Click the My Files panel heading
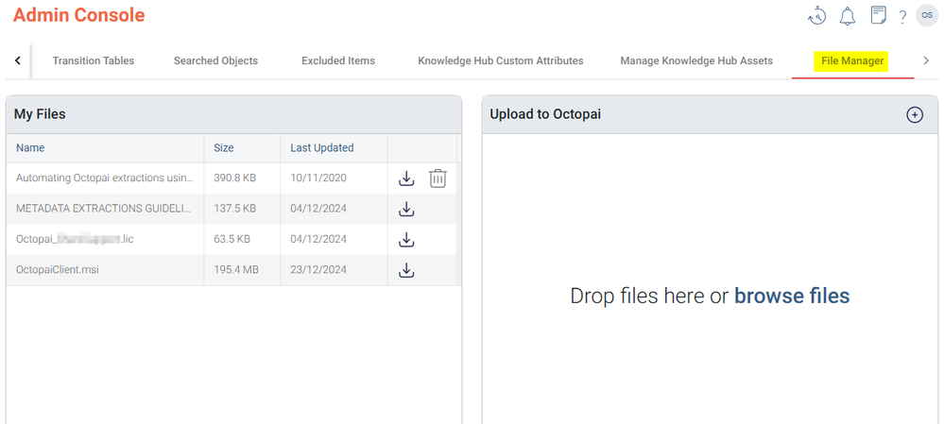Screen dimensions: 944x424 (40, 114)
